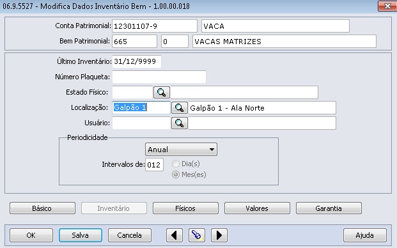Screen dimensions: 397x248
Task: Open the Localização search magnifier
Action: pyautogui.click(x=180, y=108)
